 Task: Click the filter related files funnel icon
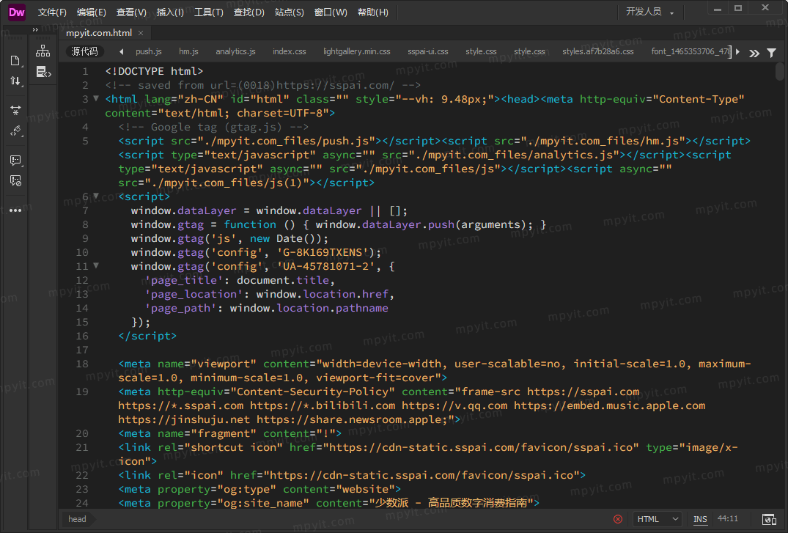pos(771,52)
